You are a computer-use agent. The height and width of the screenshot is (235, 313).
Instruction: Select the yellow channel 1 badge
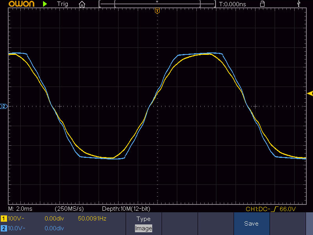pyautogui.click(x=4, y=218)
